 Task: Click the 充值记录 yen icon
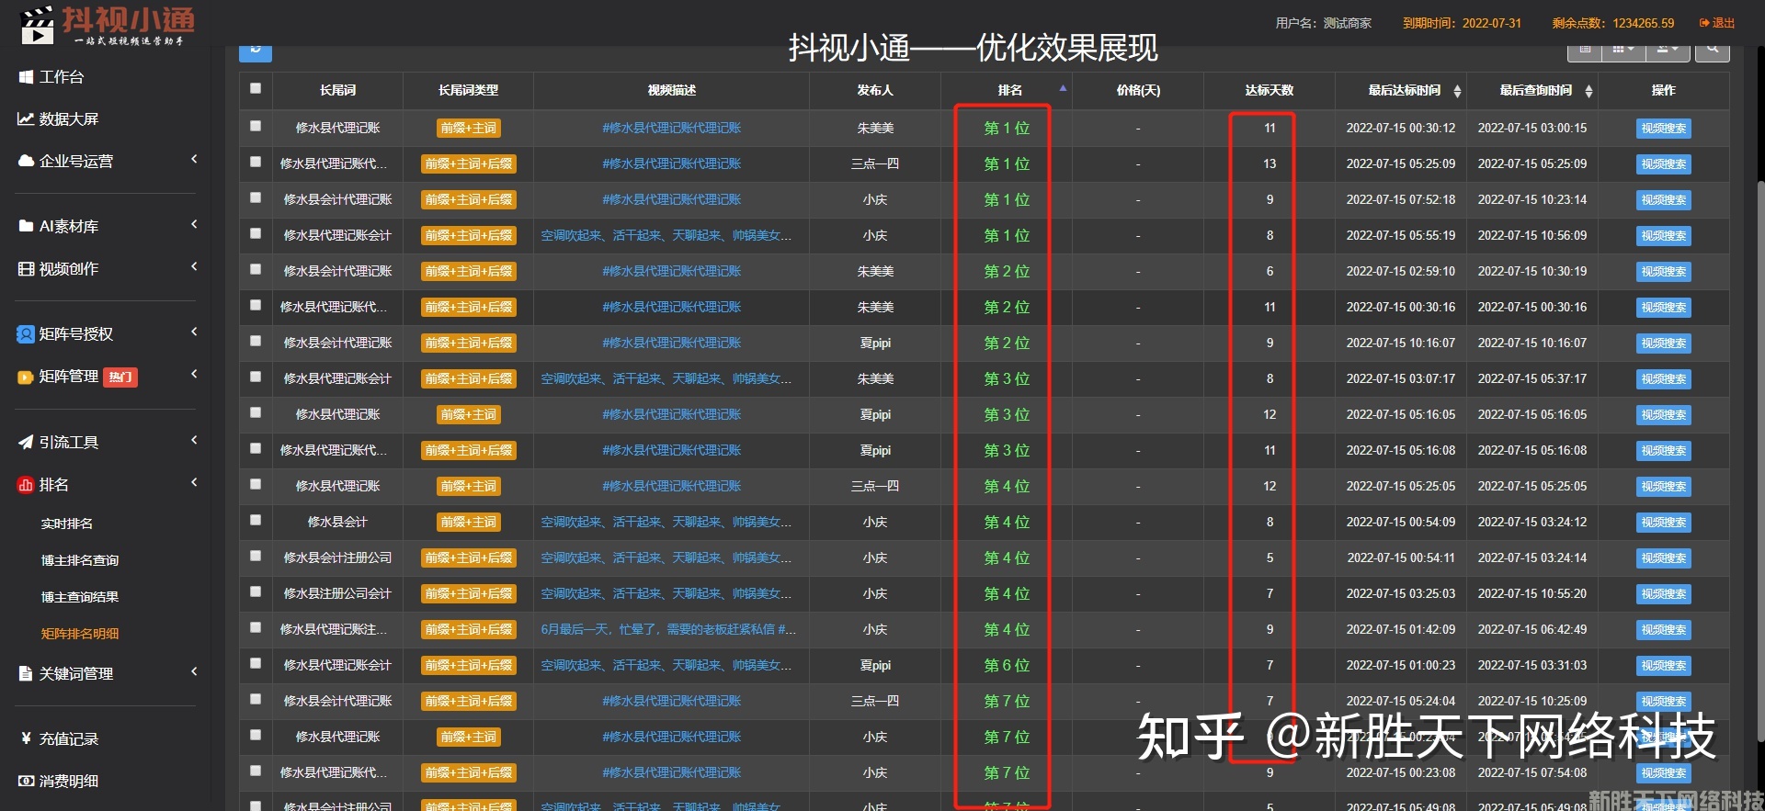click(x=26, y=738)
